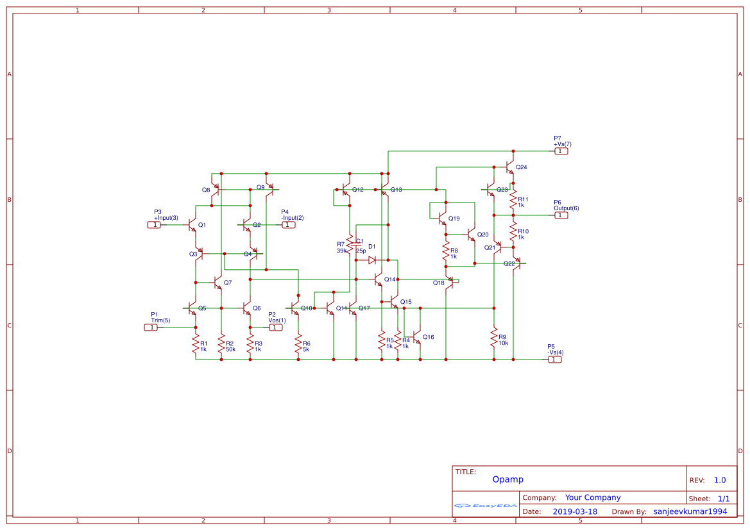
Task: Select the R11 1k resistor symbol
Action: pos(513,200)
